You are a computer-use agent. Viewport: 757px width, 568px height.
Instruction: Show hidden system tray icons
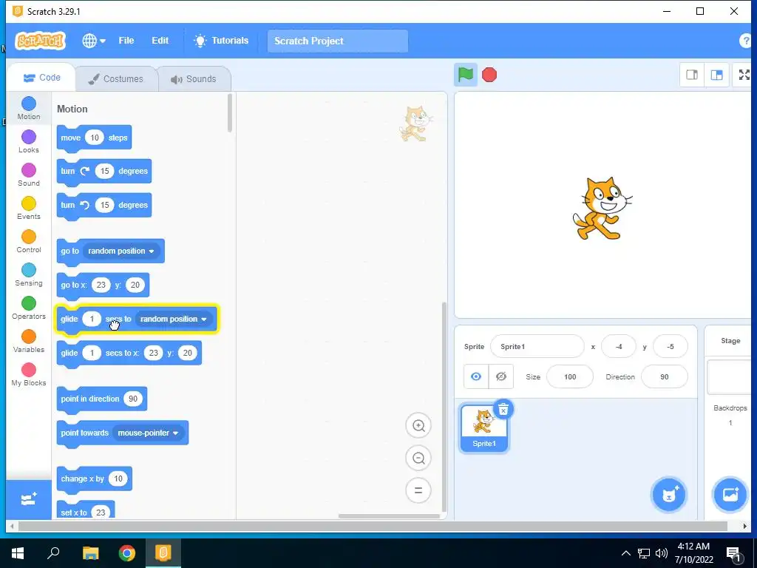(625, 553)
